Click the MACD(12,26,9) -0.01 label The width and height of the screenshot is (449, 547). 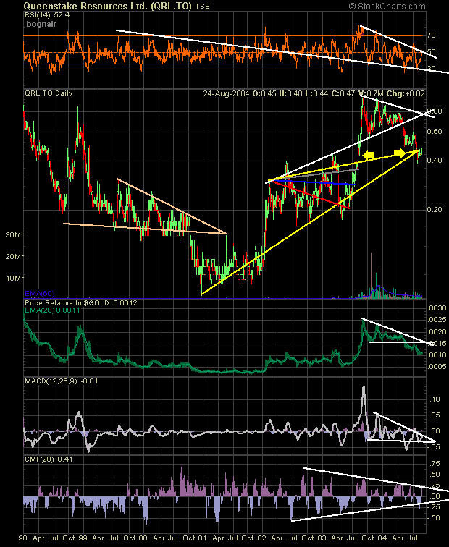click(x=61, y=381)
